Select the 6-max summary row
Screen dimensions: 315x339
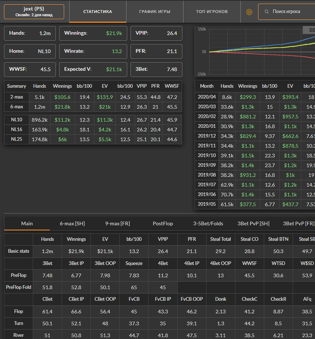coord(93,107)
